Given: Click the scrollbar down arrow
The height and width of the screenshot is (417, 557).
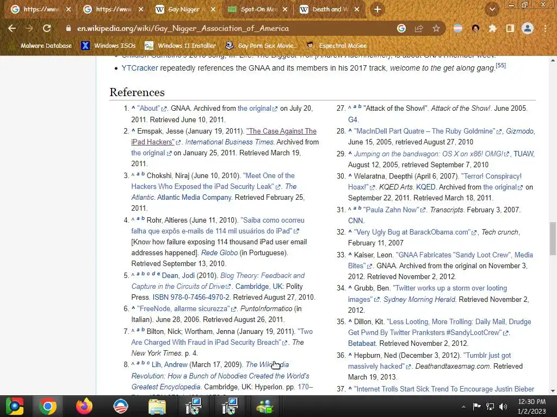Looking at the screenshot, I should point(553,391).
